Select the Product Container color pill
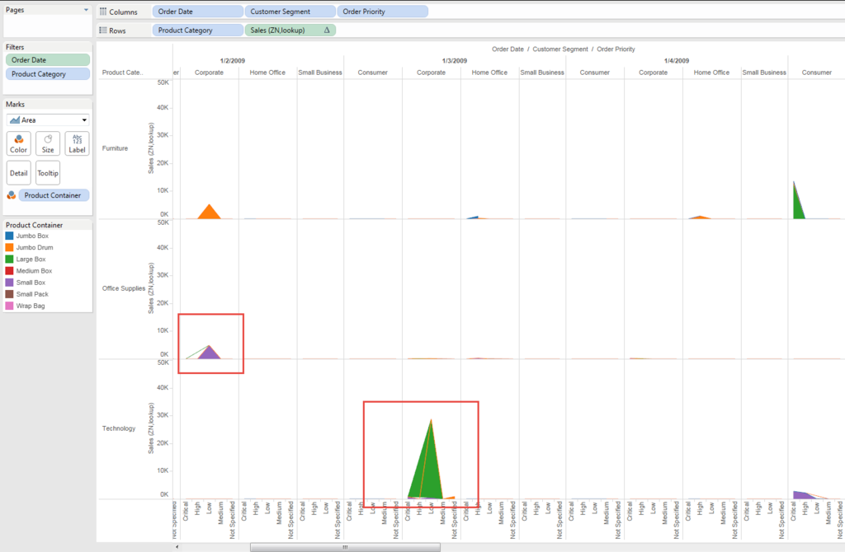 click(54, 195)
